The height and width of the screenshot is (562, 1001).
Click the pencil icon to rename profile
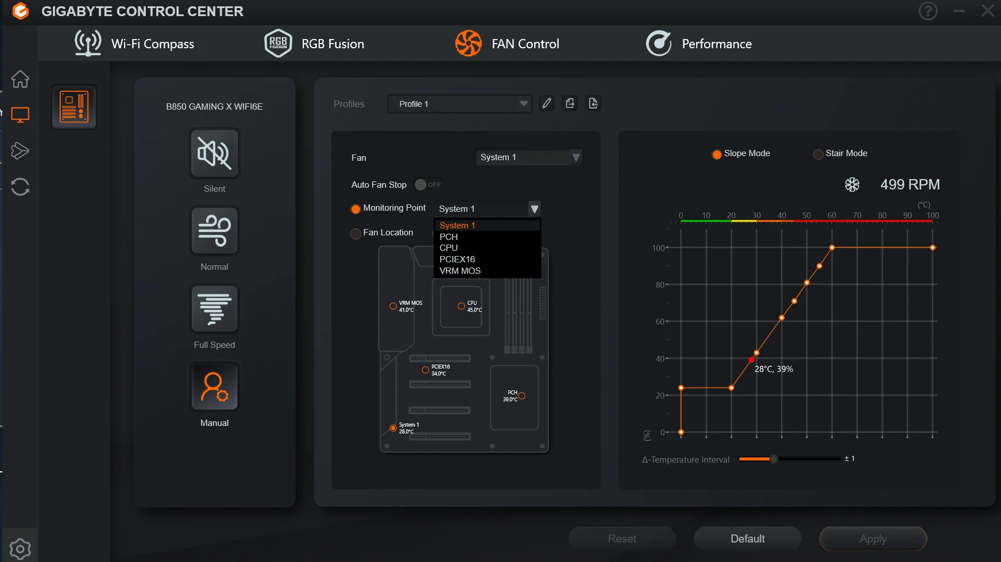547,103
